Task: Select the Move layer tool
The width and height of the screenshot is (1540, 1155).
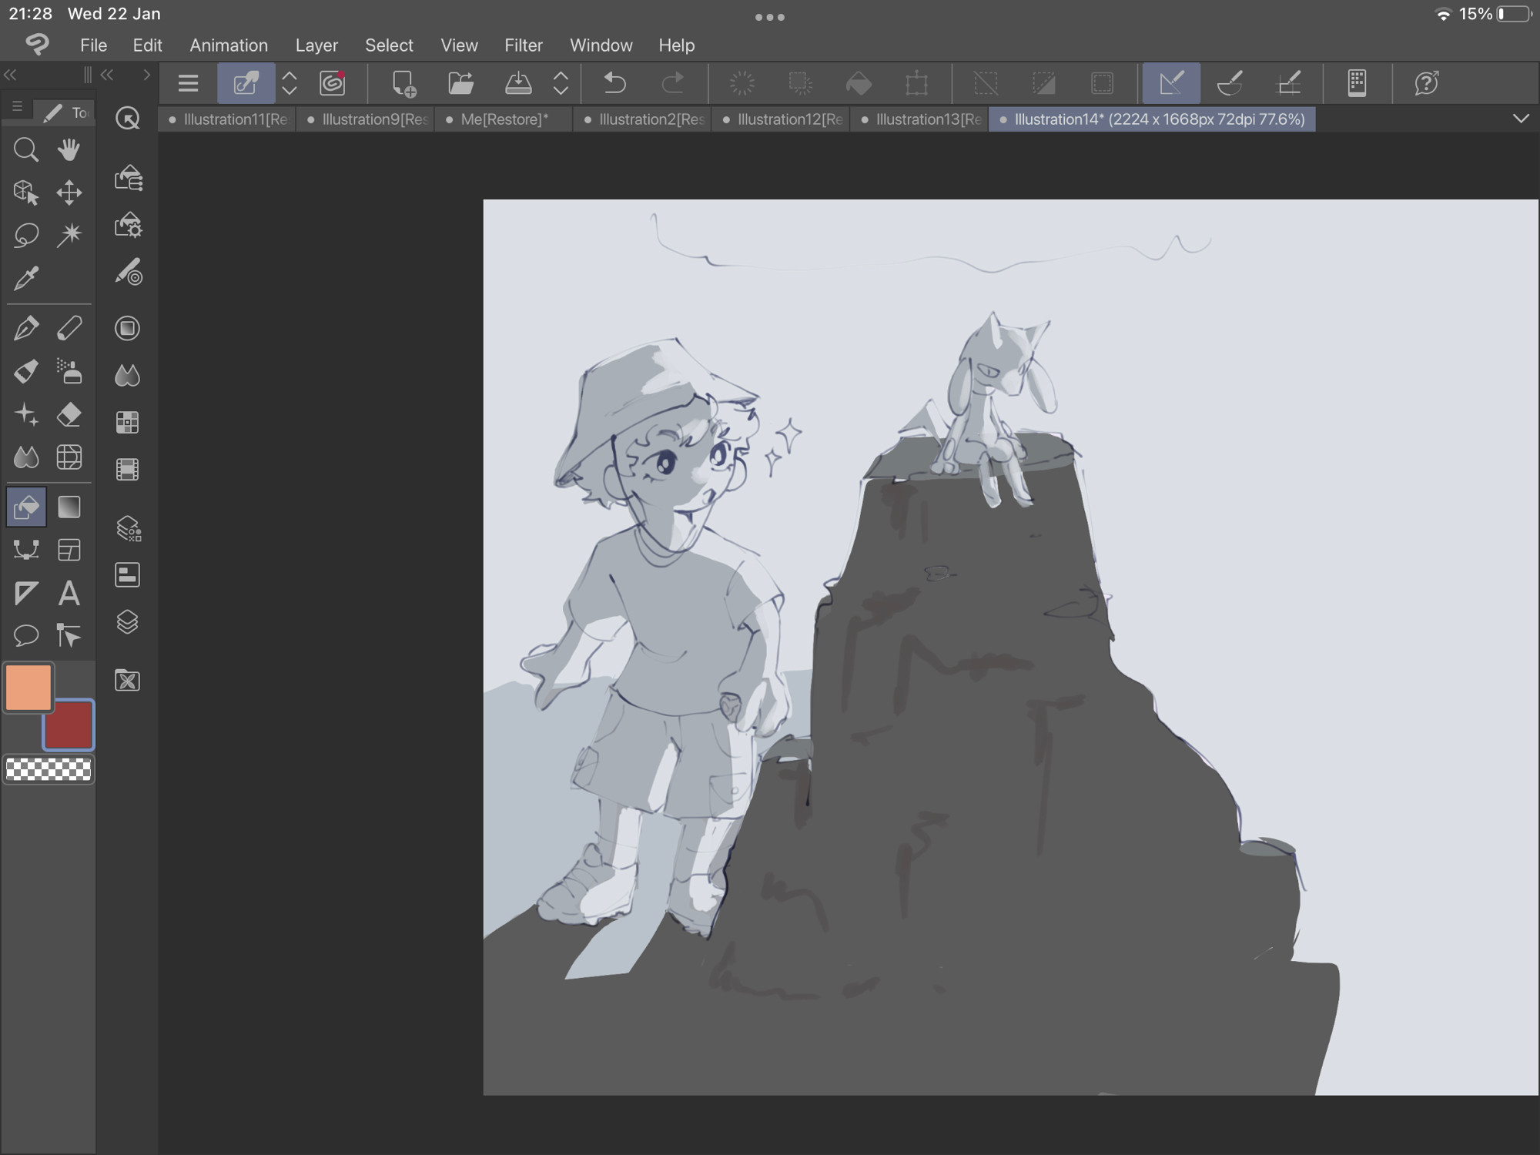Action: (x=69, y=192)
